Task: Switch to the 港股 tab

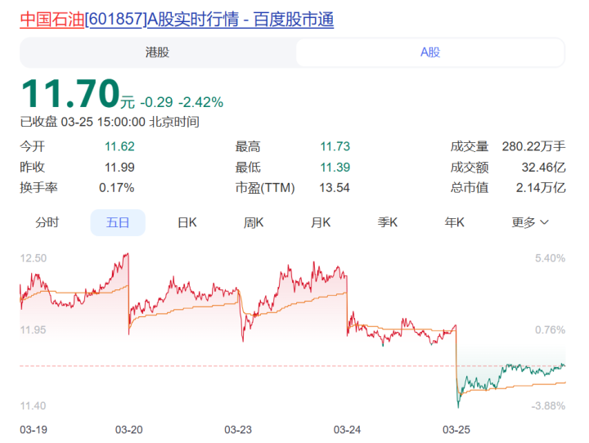Action: pos(157,52)
